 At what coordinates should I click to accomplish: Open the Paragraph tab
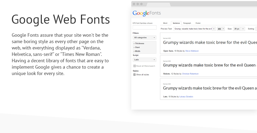coord(187,23)
